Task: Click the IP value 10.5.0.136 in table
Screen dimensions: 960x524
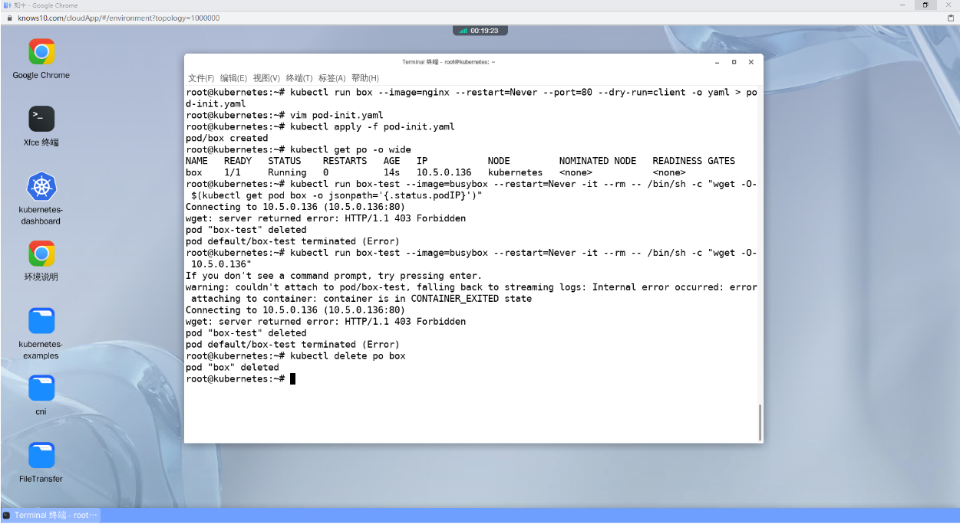Action: [444, 172]
